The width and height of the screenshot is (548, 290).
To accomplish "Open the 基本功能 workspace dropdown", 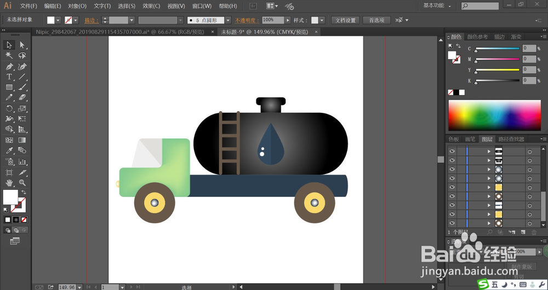I will point(437,5).
